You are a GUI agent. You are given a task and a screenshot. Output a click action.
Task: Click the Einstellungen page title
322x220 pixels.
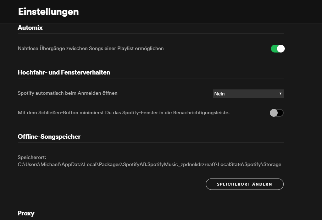(x=48, y=11)
